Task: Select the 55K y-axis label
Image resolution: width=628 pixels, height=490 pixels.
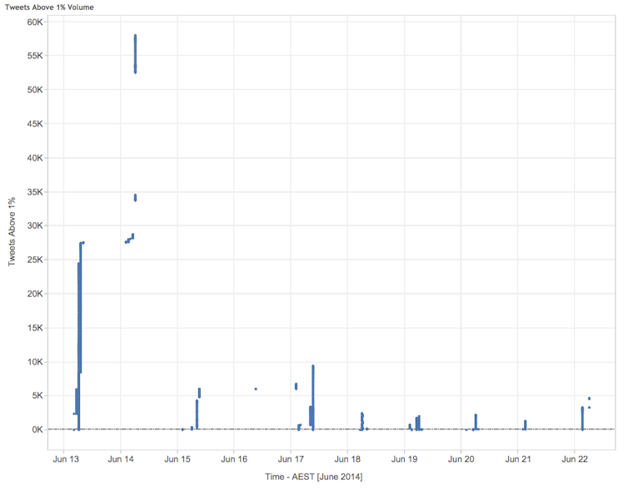Action: tap(35, 56)
